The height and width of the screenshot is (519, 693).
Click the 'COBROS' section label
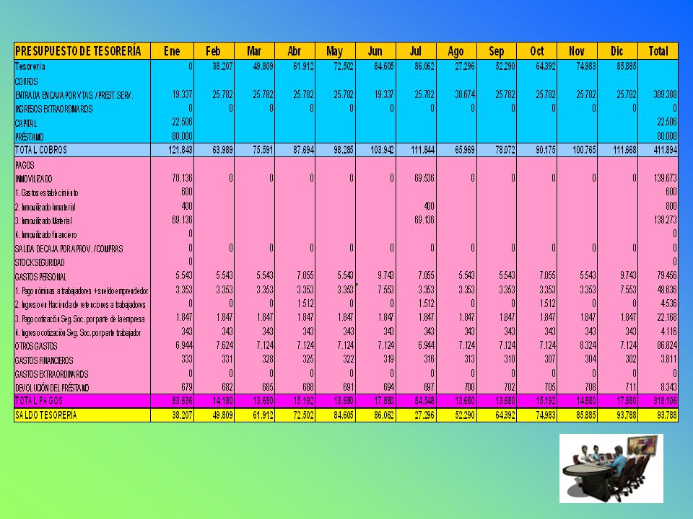(x=27, y=81)
